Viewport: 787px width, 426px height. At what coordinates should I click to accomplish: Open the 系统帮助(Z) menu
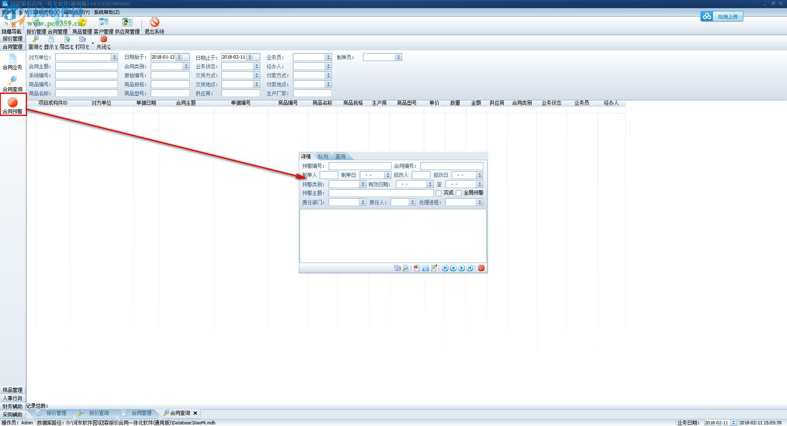[107, 12]
